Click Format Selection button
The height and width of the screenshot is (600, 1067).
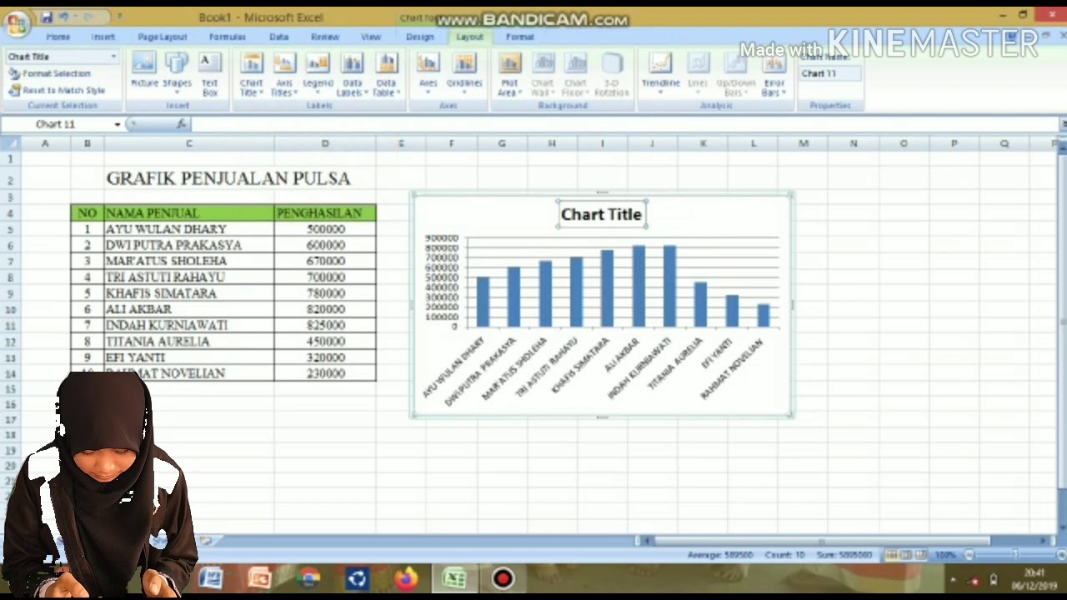click(49, 73)
